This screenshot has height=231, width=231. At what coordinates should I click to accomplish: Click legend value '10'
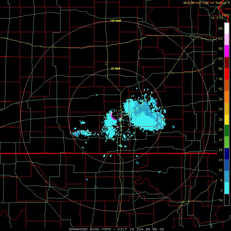pos(220,170)
